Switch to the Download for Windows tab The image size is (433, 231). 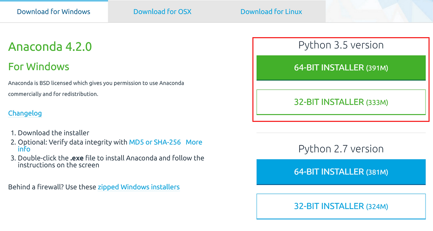pyautogui.click(x=53, y=12)
